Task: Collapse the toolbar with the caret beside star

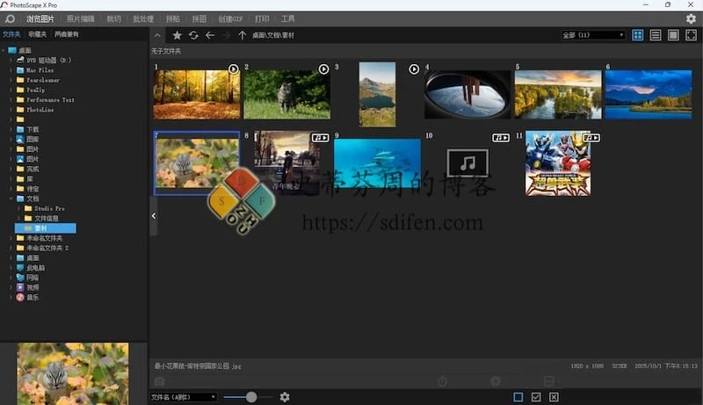Action: point(157,35)
